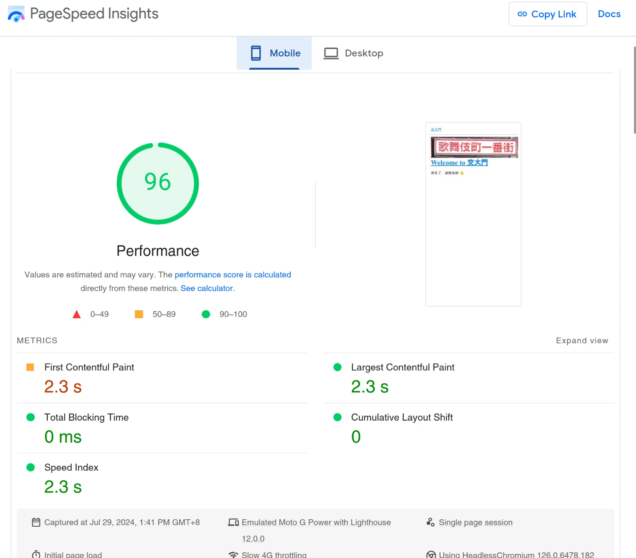Click the PageSpeed Insights logo icon
This screenshot has width=636, height=558.
pos(16,14)
